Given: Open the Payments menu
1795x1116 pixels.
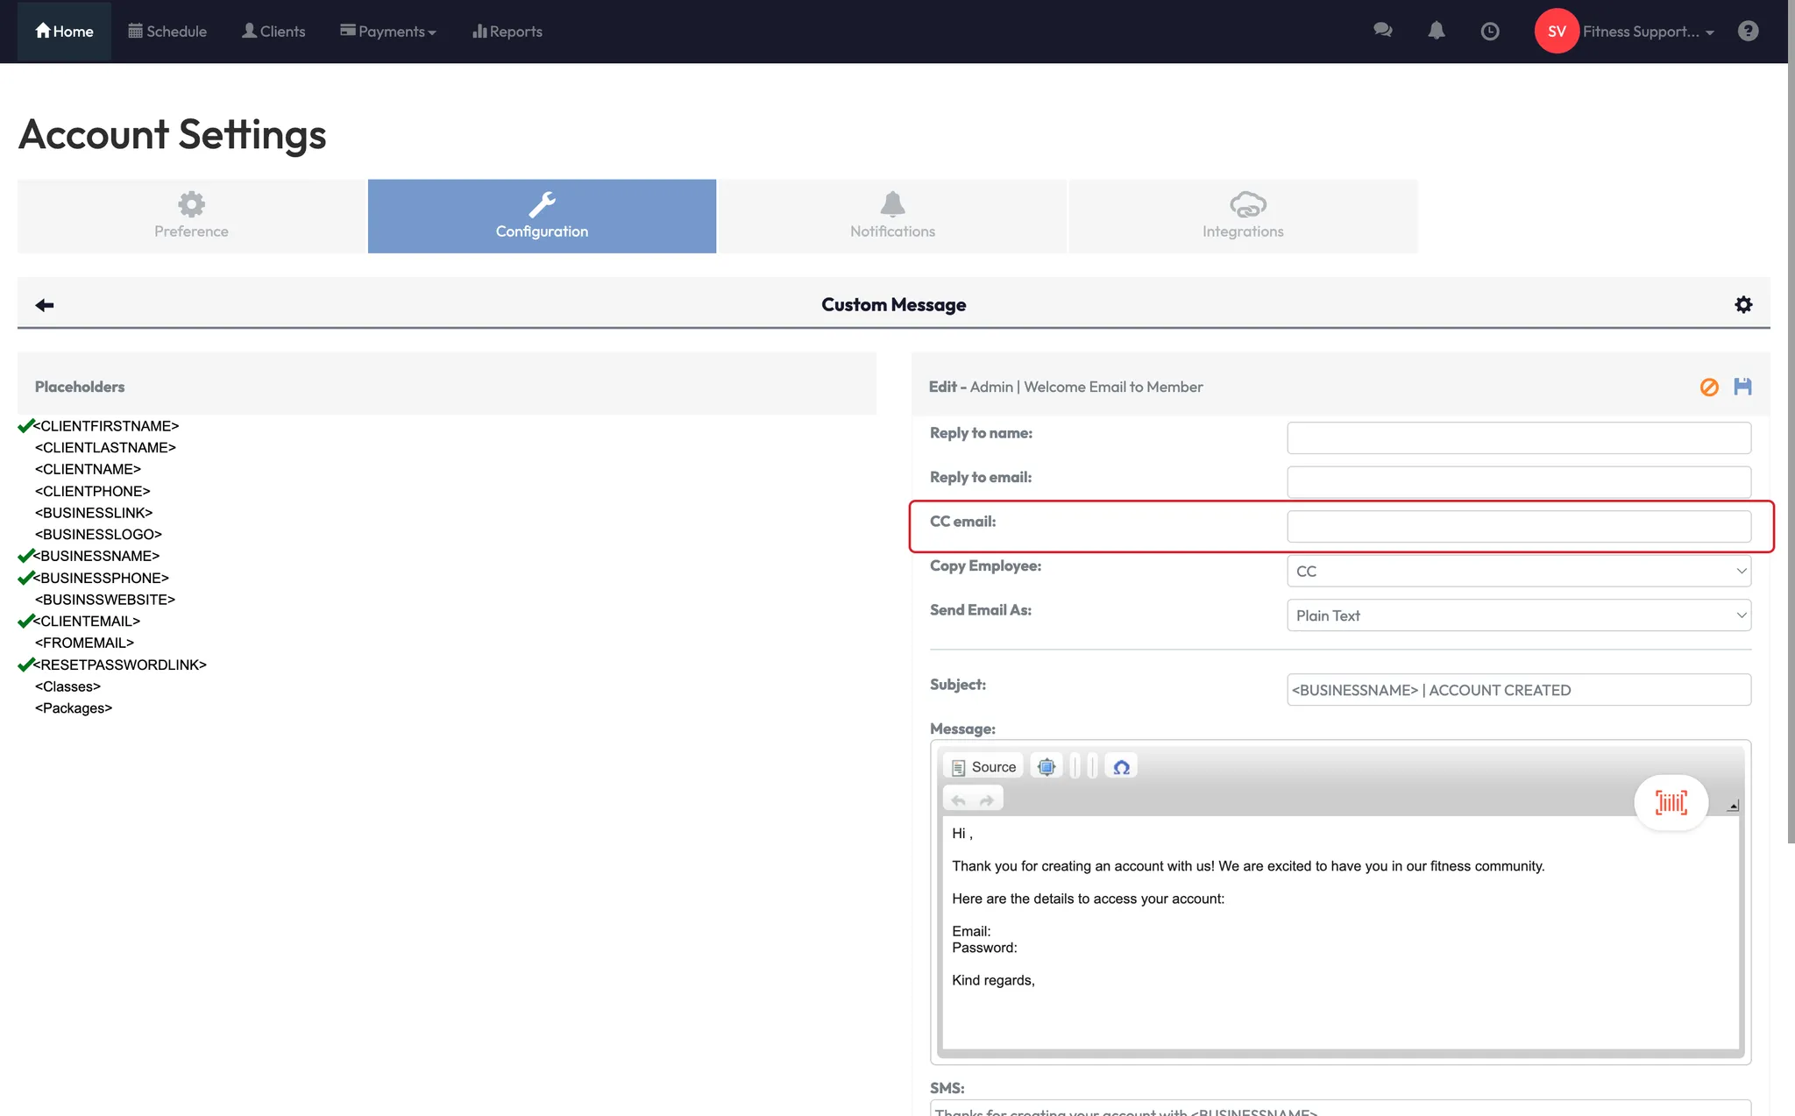Looking at the screenshot, I should [x=388, y=32].
